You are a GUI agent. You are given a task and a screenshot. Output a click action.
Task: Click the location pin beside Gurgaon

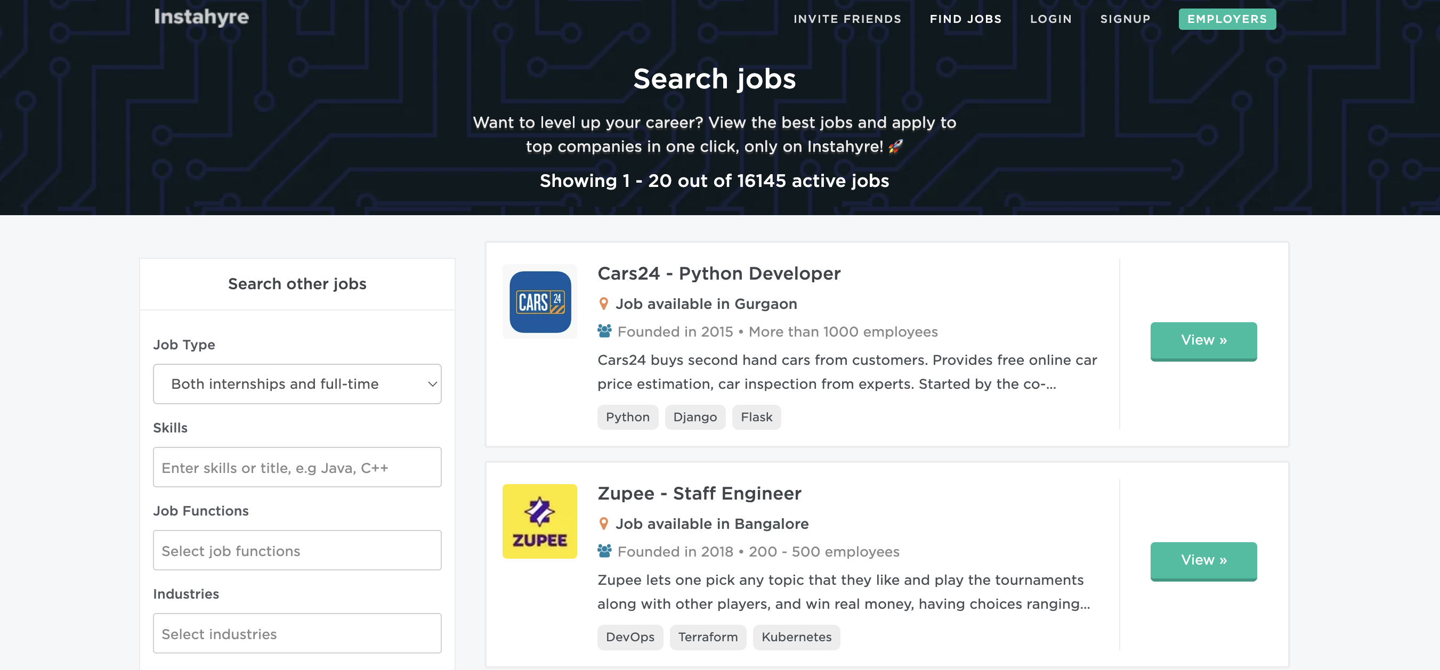tap(604, 304)
